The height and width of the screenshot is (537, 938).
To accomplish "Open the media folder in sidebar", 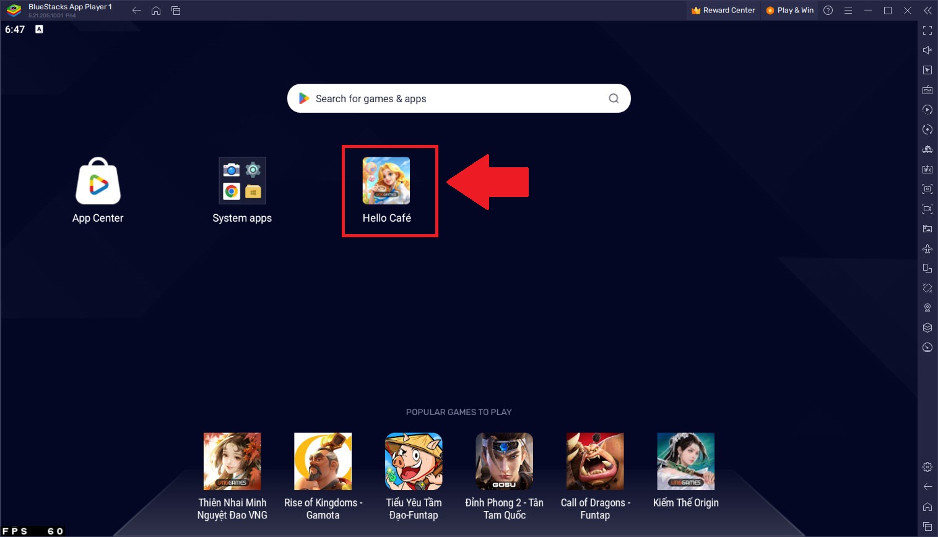I will 927,229.
